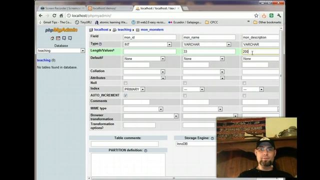Toggle Null checkbox for mon_description

(x=244, y=83)
